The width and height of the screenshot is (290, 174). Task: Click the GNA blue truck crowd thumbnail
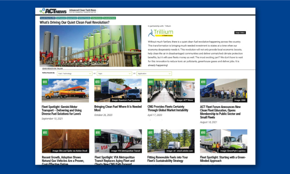tap(224, 90)
